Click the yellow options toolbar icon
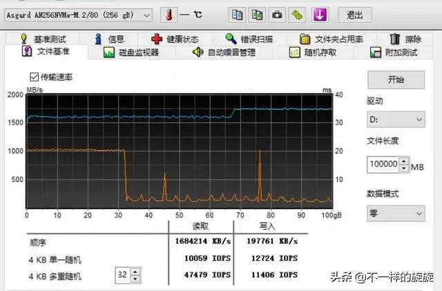The image size is (442, 291). (297, 14)
